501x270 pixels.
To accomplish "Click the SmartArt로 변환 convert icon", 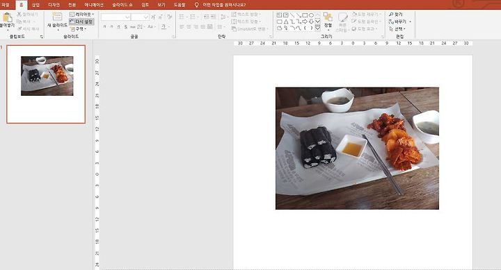I will 234,28.
